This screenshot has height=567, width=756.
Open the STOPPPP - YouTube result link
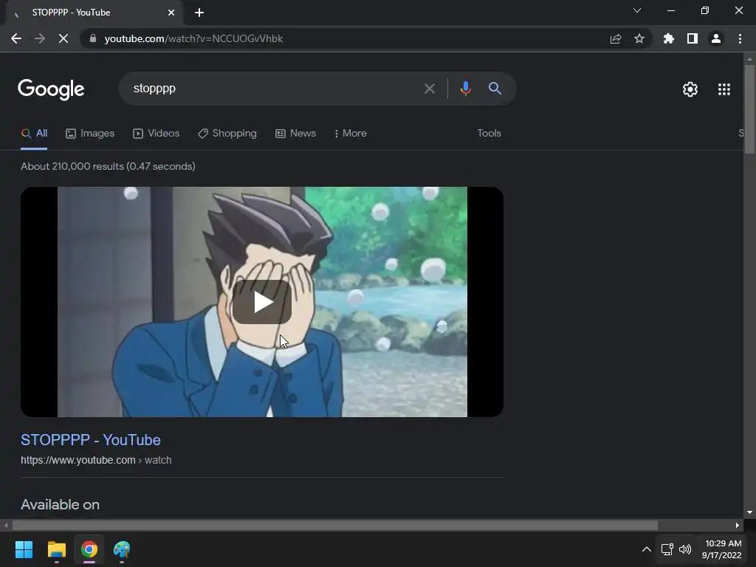[91, 440]
